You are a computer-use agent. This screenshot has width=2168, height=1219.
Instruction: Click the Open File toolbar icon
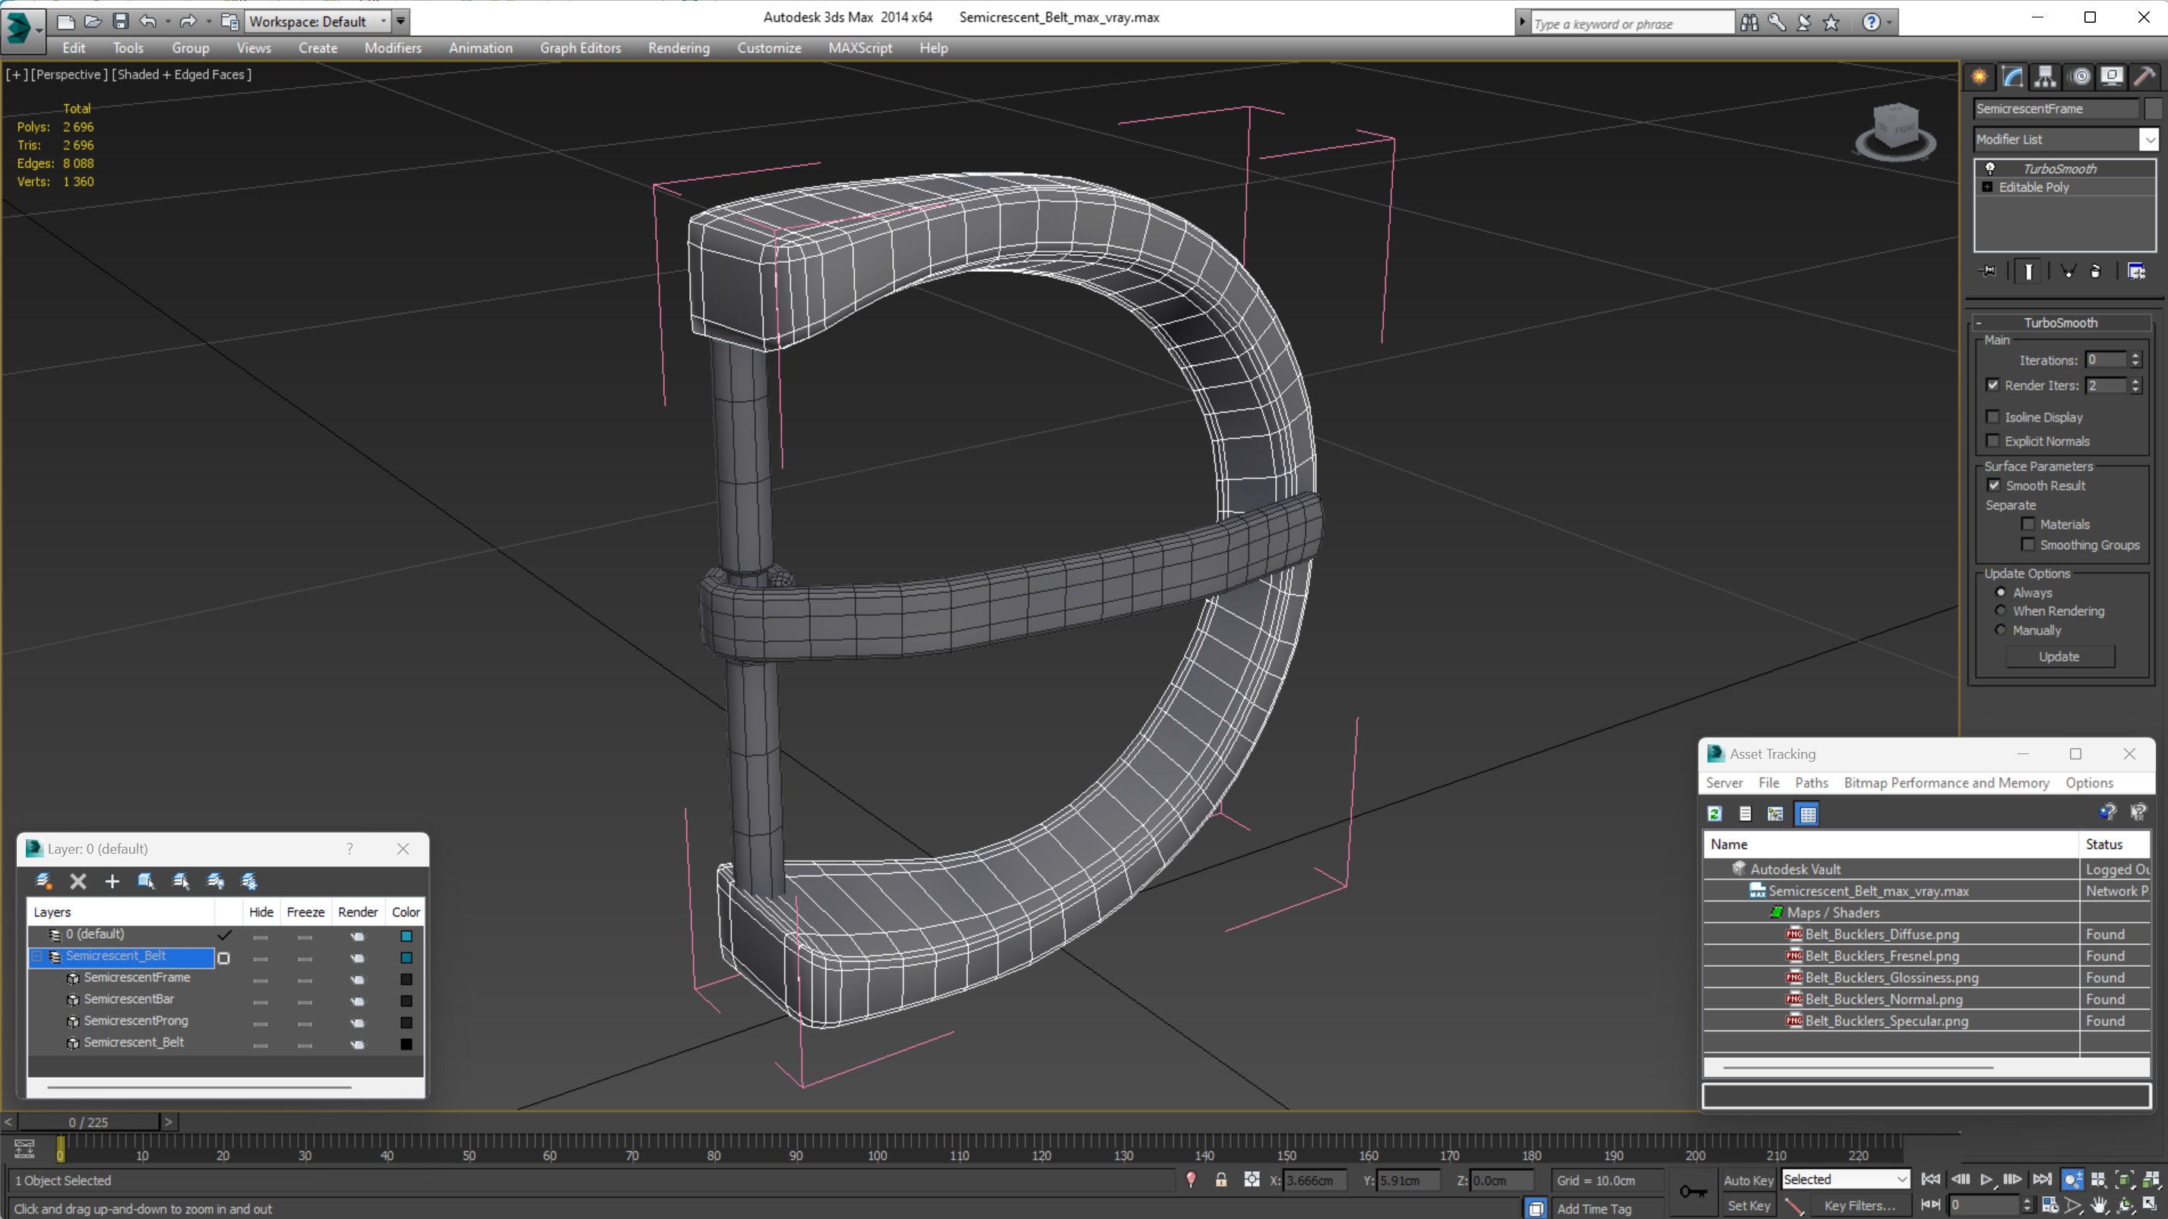[93, 21]
